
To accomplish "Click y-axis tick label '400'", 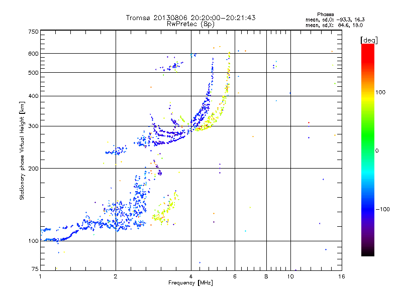I will 33,96.
